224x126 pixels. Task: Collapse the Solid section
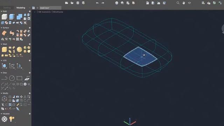click(x=1, y=11)
